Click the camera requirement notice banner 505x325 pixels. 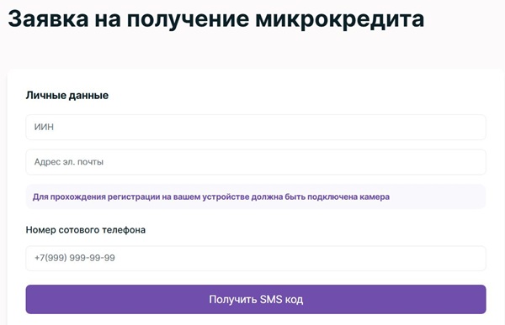(x=256, y=197)
